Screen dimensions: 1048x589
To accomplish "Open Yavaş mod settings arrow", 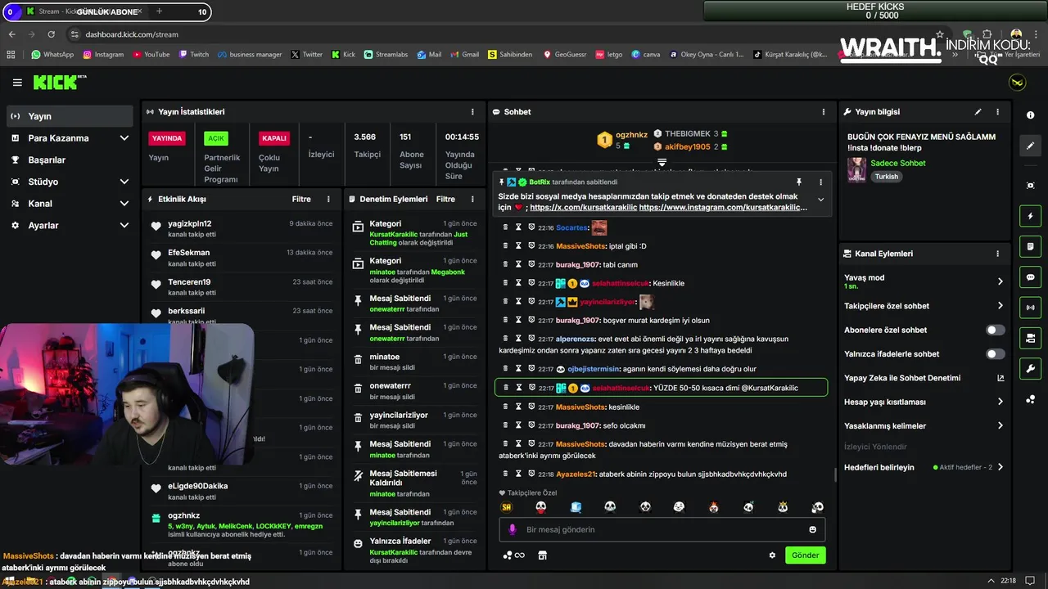I will point(1000,281).
